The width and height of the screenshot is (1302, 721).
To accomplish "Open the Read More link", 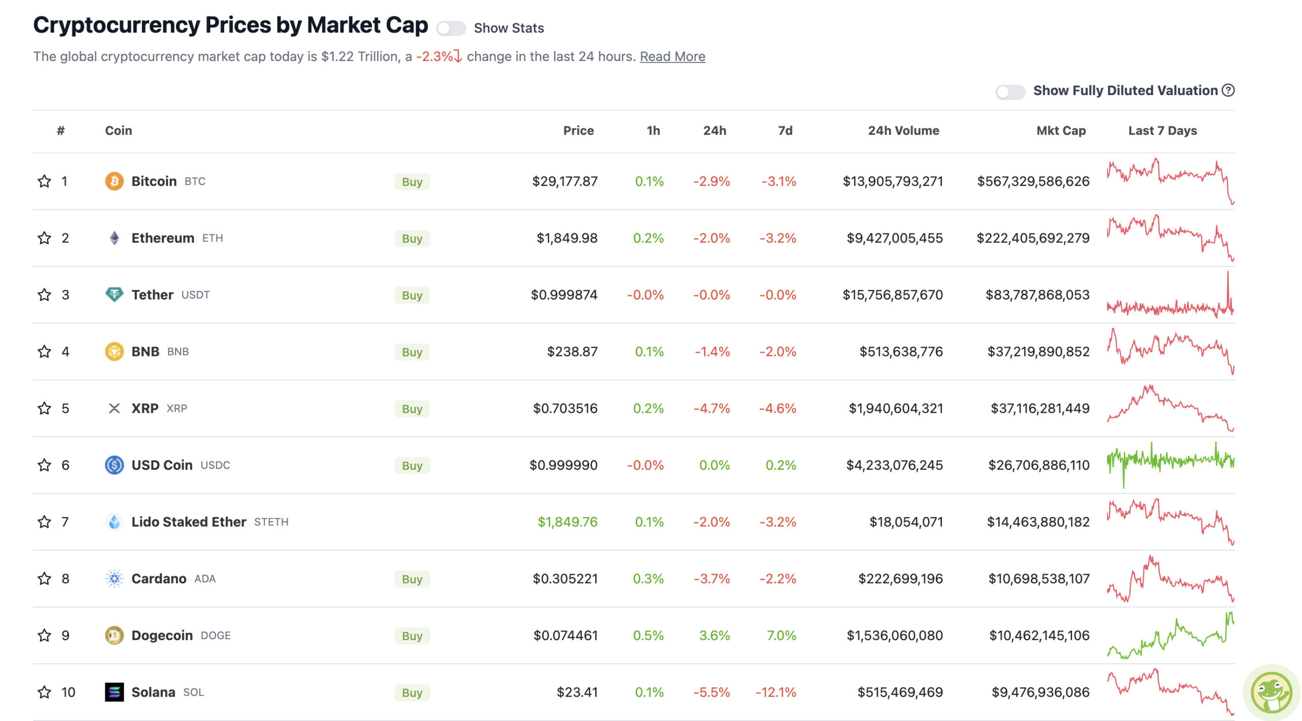I will (x=672, y=56).
